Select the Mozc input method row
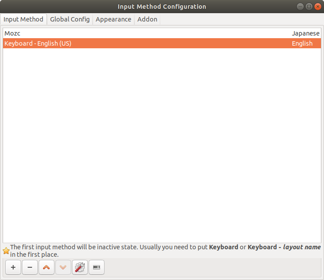 click(162, 33)
